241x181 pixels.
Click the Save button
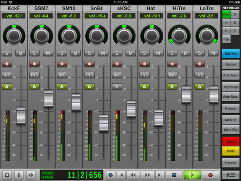(x=231, y=141)
